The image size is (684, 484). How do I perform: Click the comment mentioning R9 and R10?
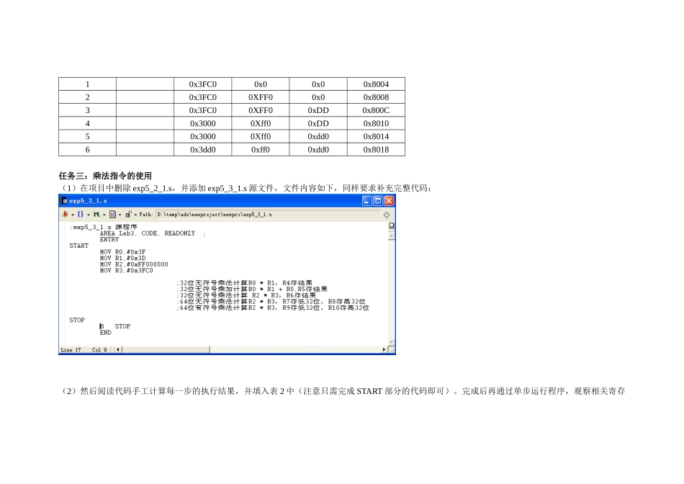(x=273, y=308)
